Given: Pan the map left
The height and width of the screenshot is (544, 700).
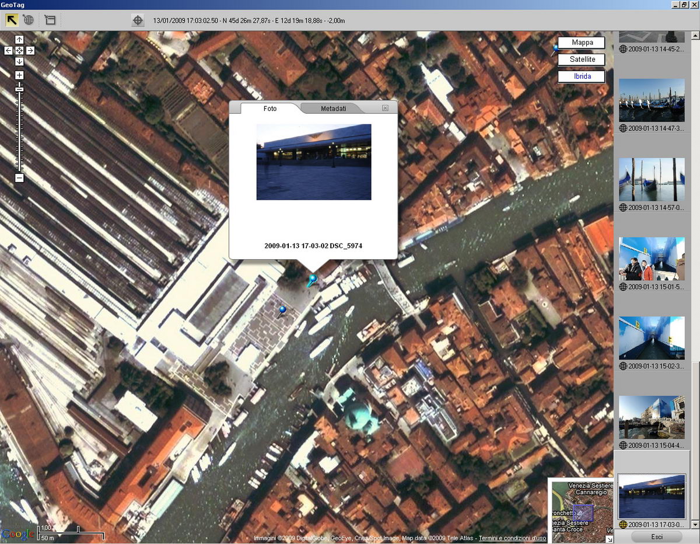Looking at the screenshot, I should 8,51.
